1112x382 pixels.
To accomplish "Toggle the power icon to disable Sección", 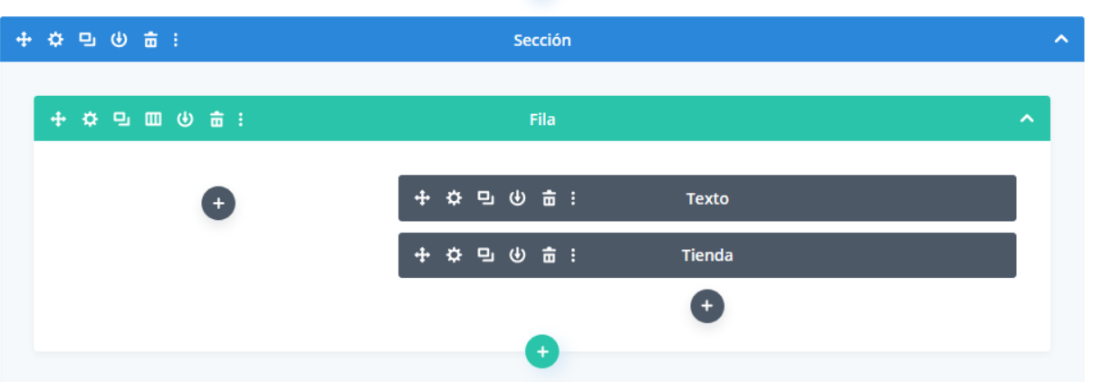I will [119, 40].
